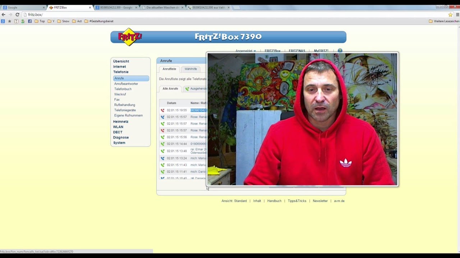
Task: Go back with the browser back arrow
Action: click(x=4, y=15)
